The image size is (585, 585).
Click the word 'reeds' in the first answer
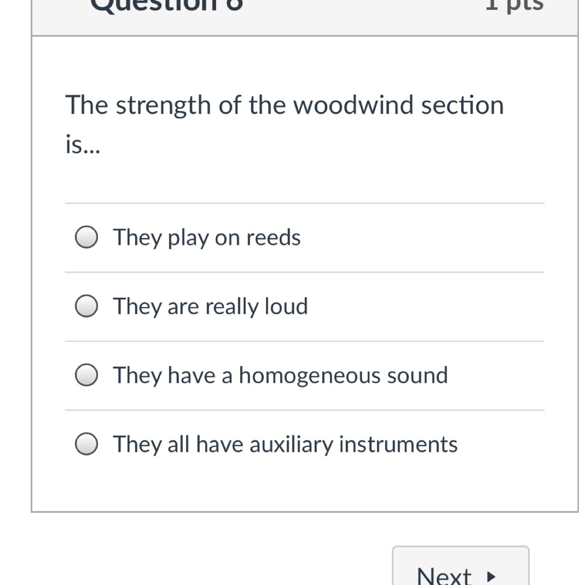[x=273, y=237]
